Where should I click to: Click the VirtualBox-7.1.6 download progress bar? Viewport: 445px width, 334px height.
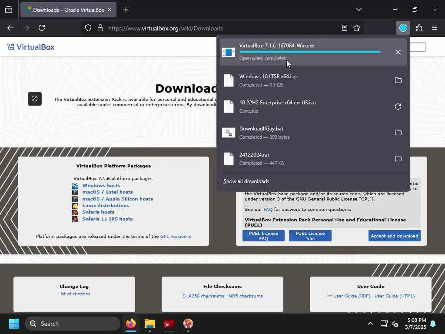coord(309,52)
